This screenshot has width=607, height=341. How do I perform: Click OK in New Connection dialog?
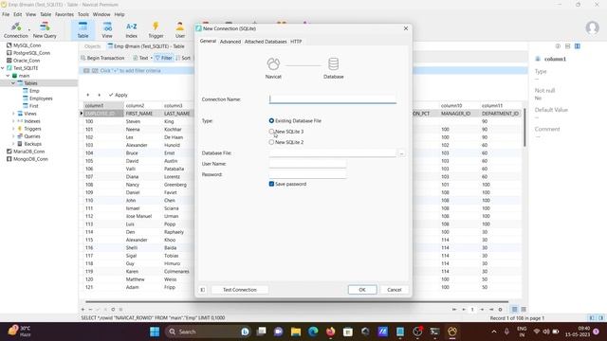[x=362, y=290]
